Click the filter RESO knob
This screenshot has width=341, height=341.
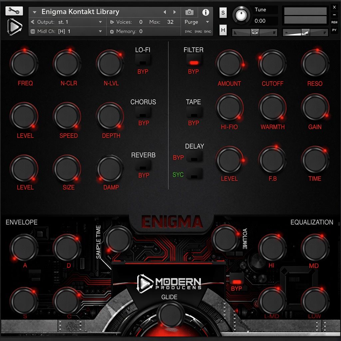coord(315,64)
